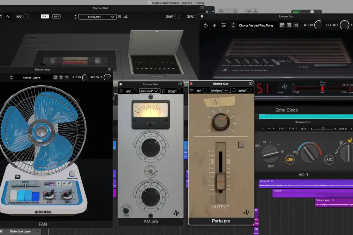Click the trash icon next to Chorus Verbed Ping Pong
This screenshot has height=235, width=353.
tap(290, 25)
